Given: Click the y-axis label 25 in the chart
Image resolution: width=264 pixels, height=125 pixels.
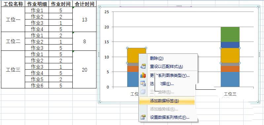Looking at the screenshot, I should pyautogui.click(x=107, y=12).
